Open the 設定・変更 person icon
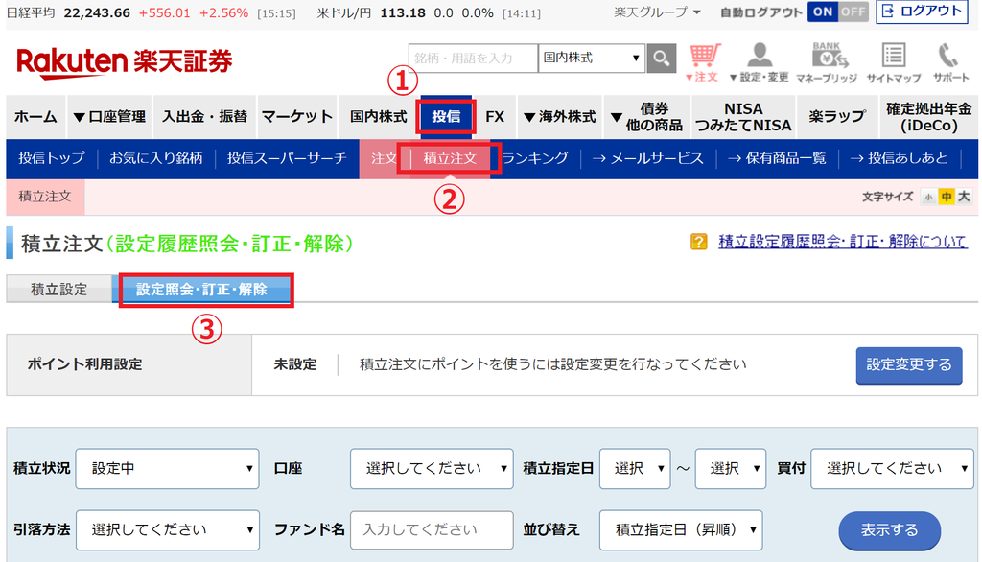Image resolution: width=982 pixels, height=562 pixels. point(760,62)
